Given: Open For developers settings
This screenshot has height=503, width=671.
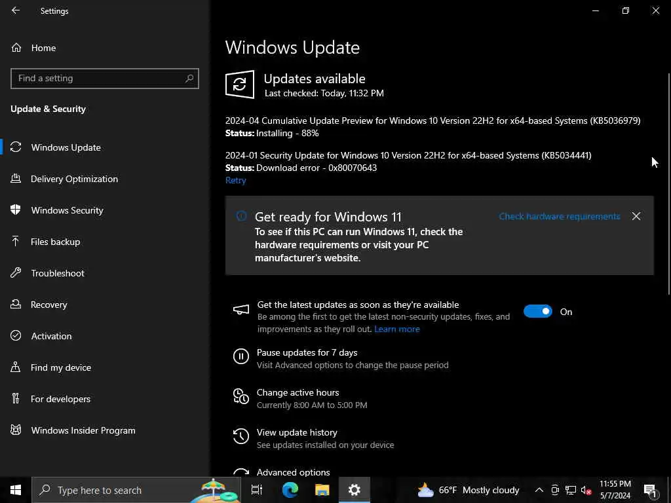Looking at the screenshot, I should [x=60, y=399].
